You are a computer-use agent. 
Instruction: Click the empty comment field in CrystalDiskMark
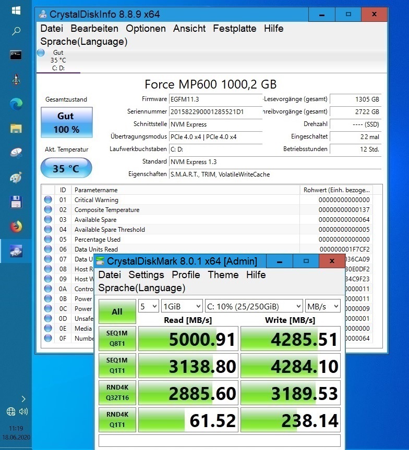click(220, 441)
